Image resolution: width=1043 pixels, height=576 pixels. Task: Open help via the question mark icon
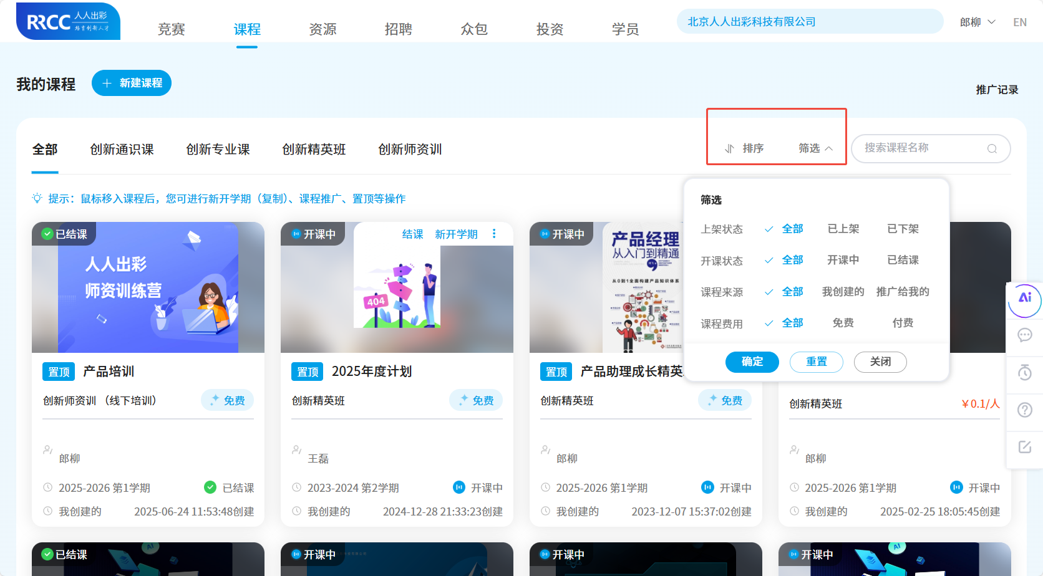(1024, 410)
